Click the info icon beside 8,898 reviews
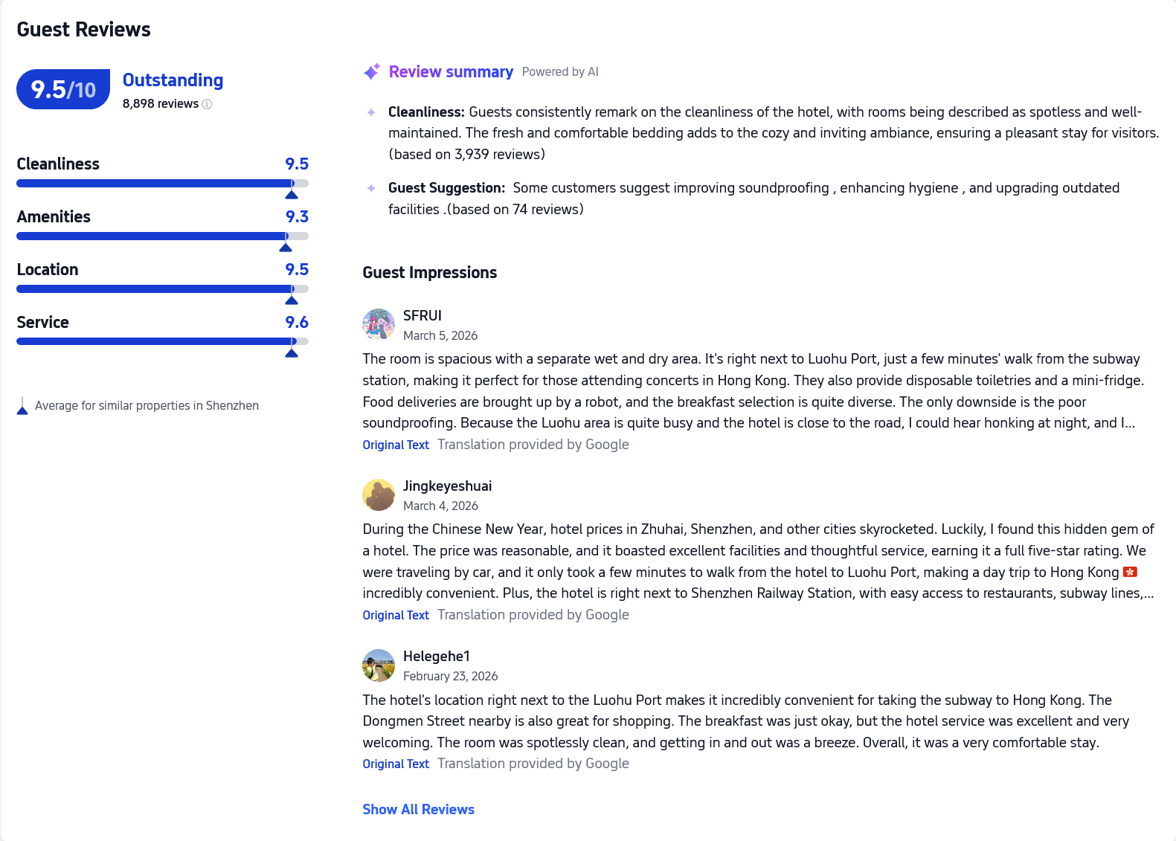The image size is (1176, 841). (x=208, y=104)
